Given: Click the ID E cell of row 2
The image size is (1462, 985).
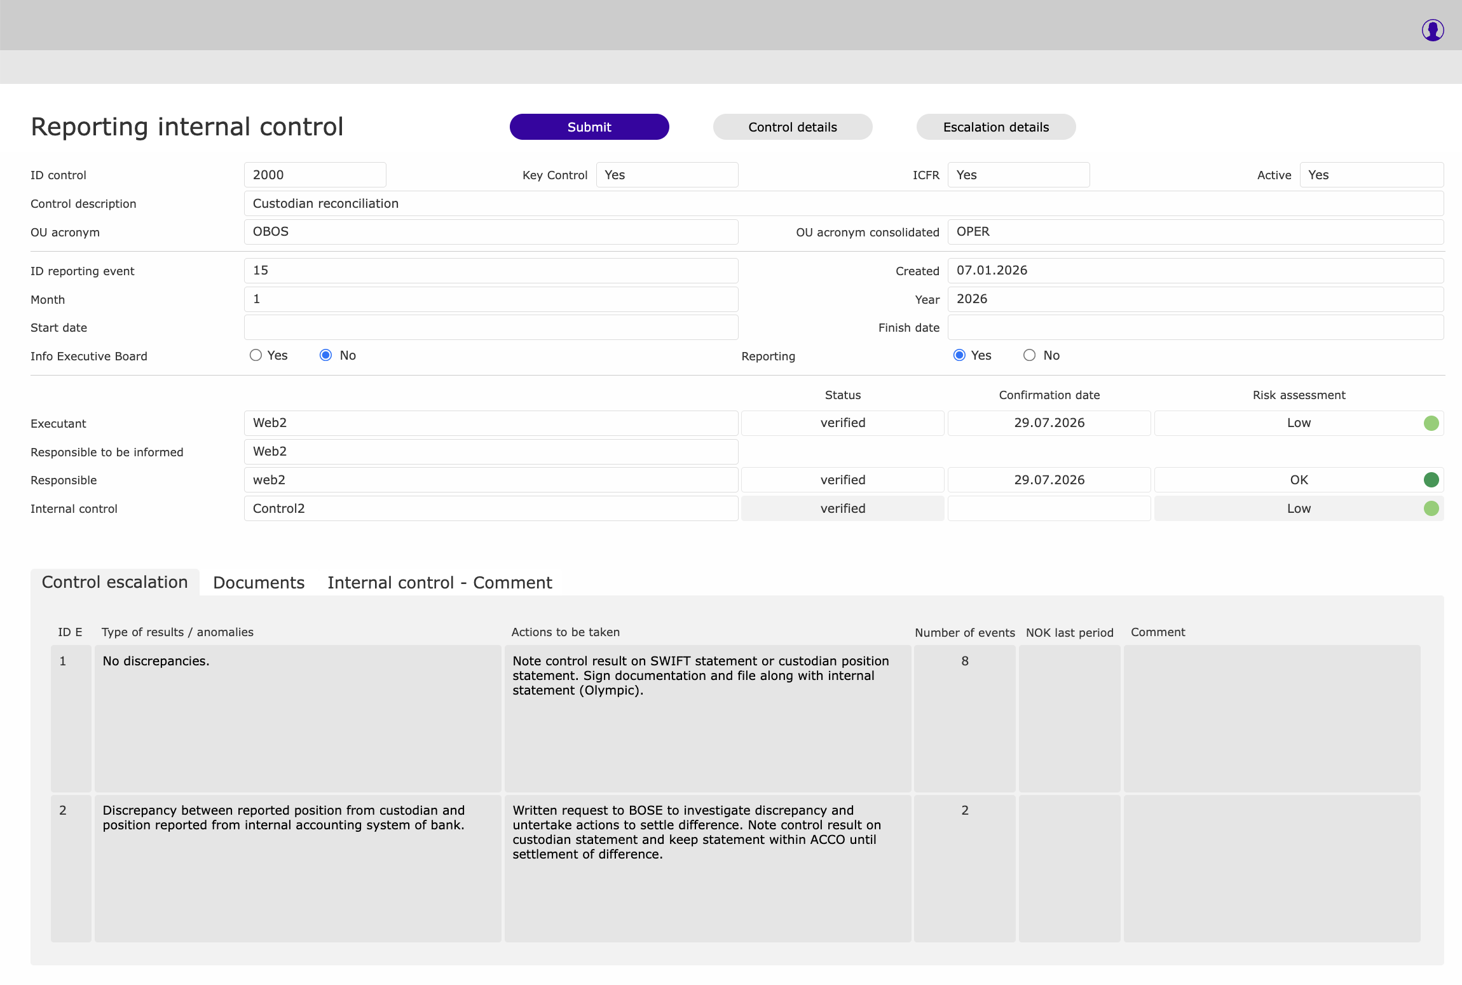Looking at the screenshot, I should point(71,869).
